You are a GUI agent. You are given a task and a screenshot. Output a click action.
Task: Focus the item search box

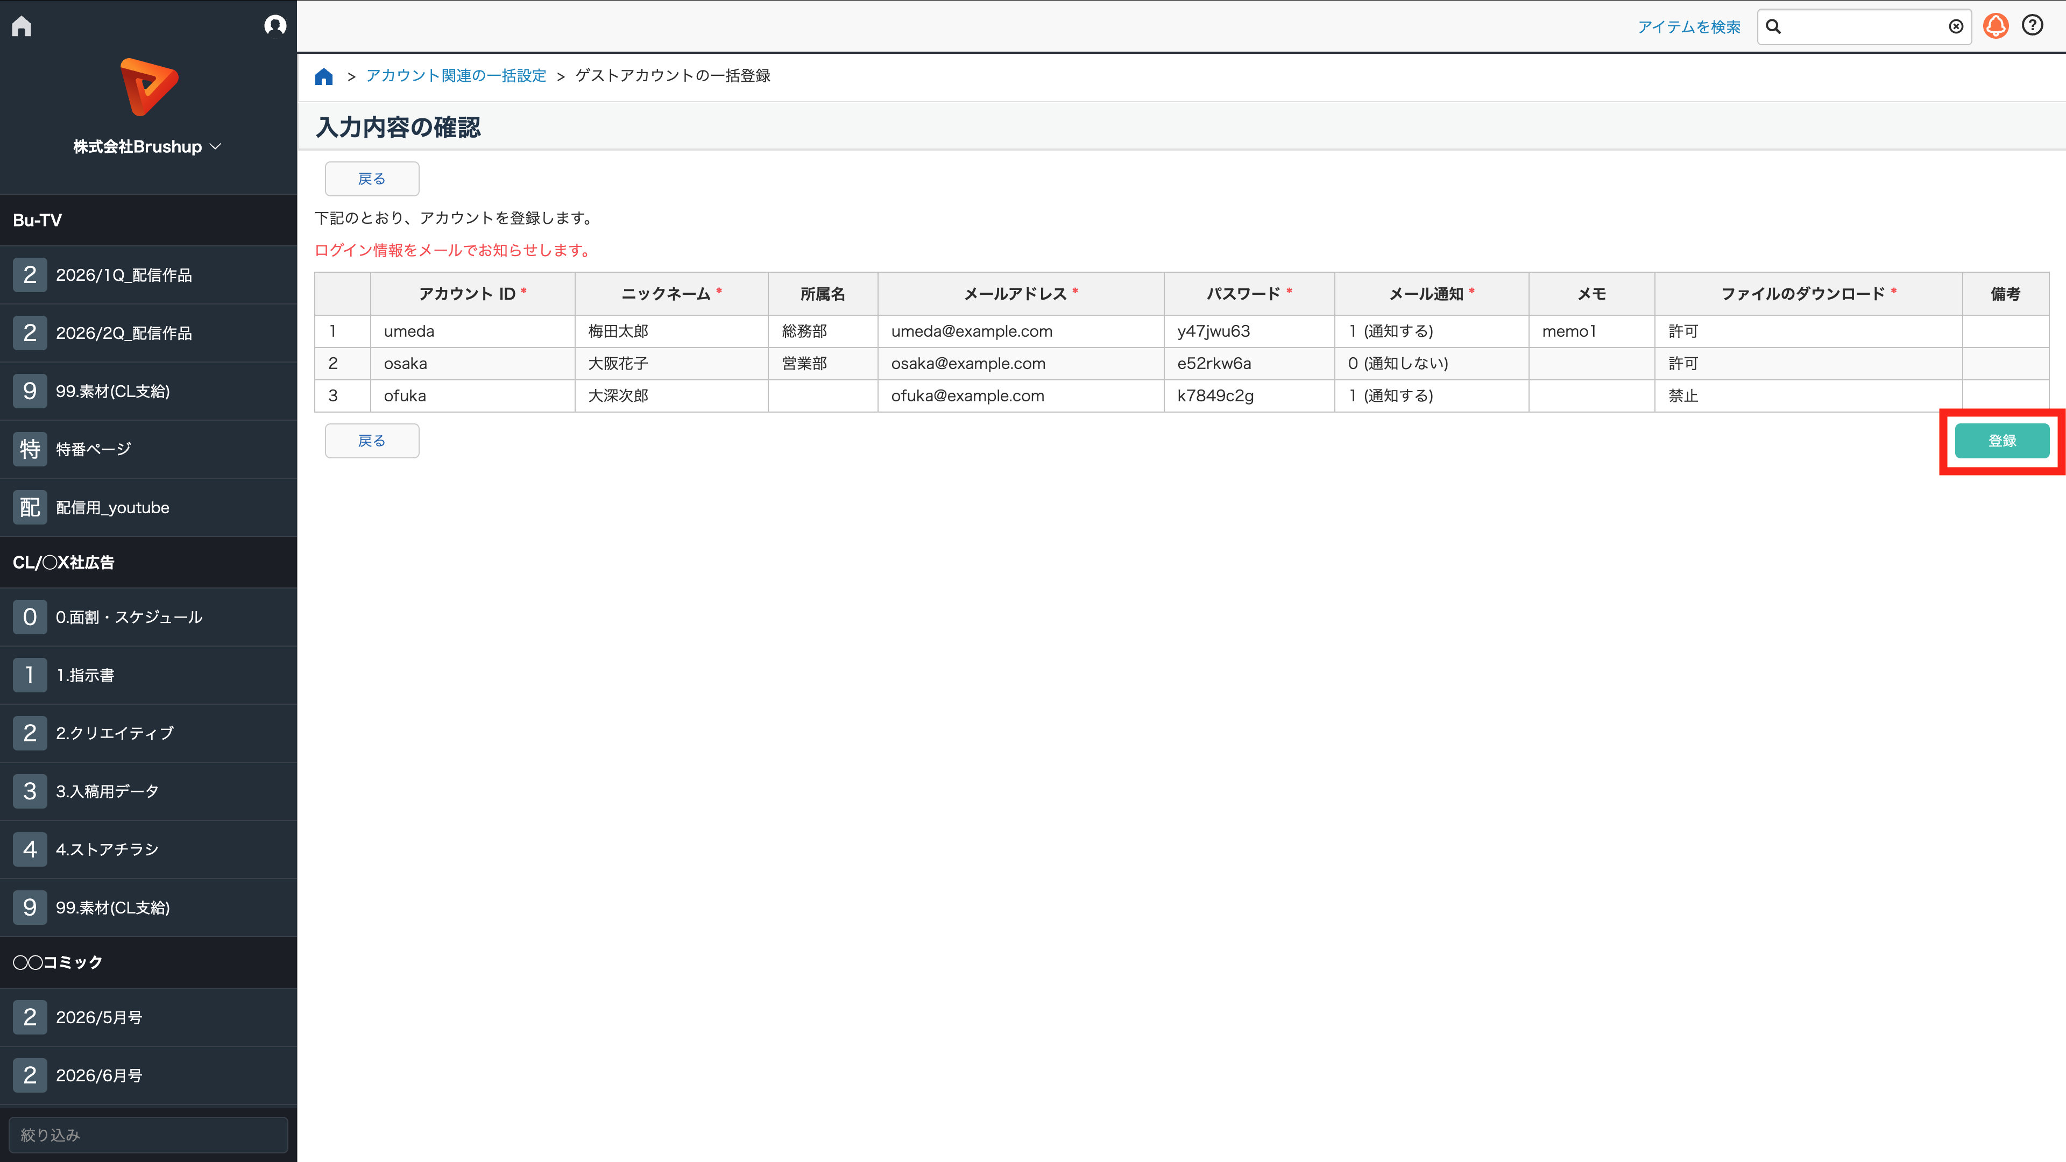click(1864, 26)
